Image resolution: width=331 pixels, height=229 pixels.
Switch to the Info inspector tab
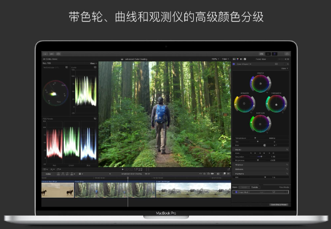point(245,60)
